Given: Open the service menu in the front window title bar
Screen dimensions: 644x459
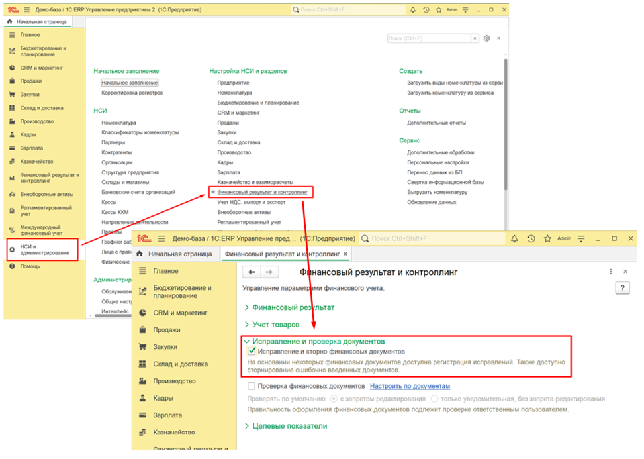Looking at the screenshot, I should pos(581,238).
